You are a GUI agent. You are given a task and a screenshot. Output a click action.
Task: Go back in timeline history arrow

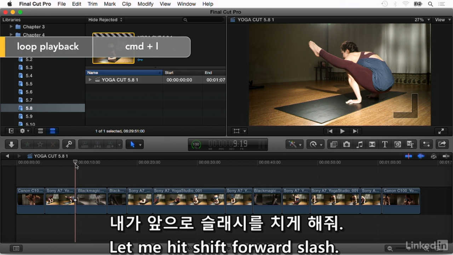7,156
